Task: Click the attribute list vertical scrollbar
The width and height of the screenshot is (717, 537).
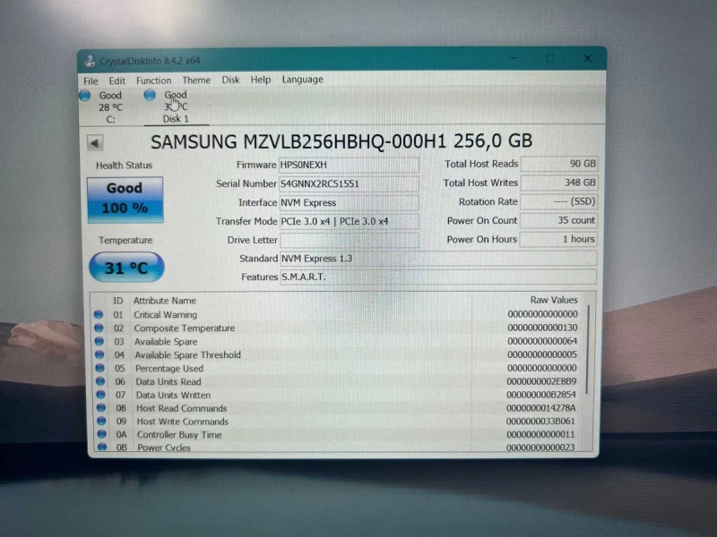Action: [588, 349]
